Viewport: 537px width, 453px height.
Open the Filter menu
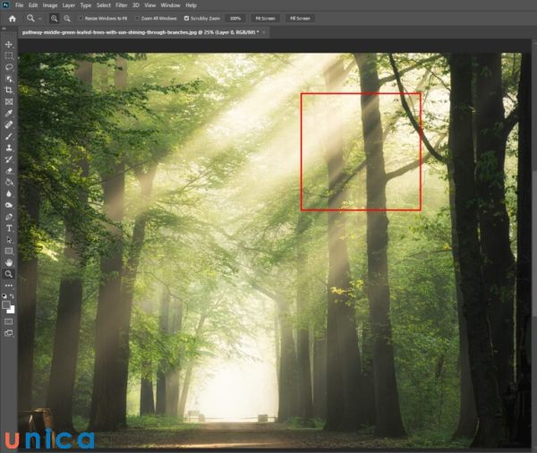pos(121,5)
